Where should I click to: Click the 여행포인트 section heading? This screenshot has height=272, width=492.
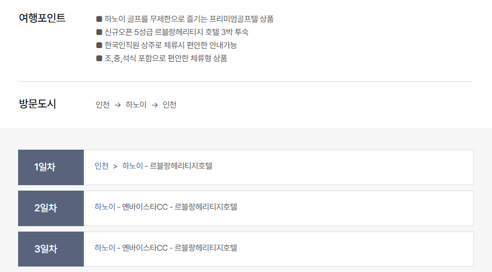tap(42, 18)
